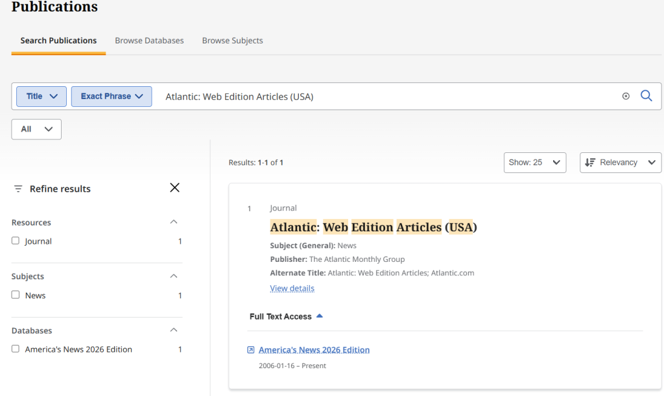
Task: Switch to the Browse Subjects tab
Action: click(233, 41)
